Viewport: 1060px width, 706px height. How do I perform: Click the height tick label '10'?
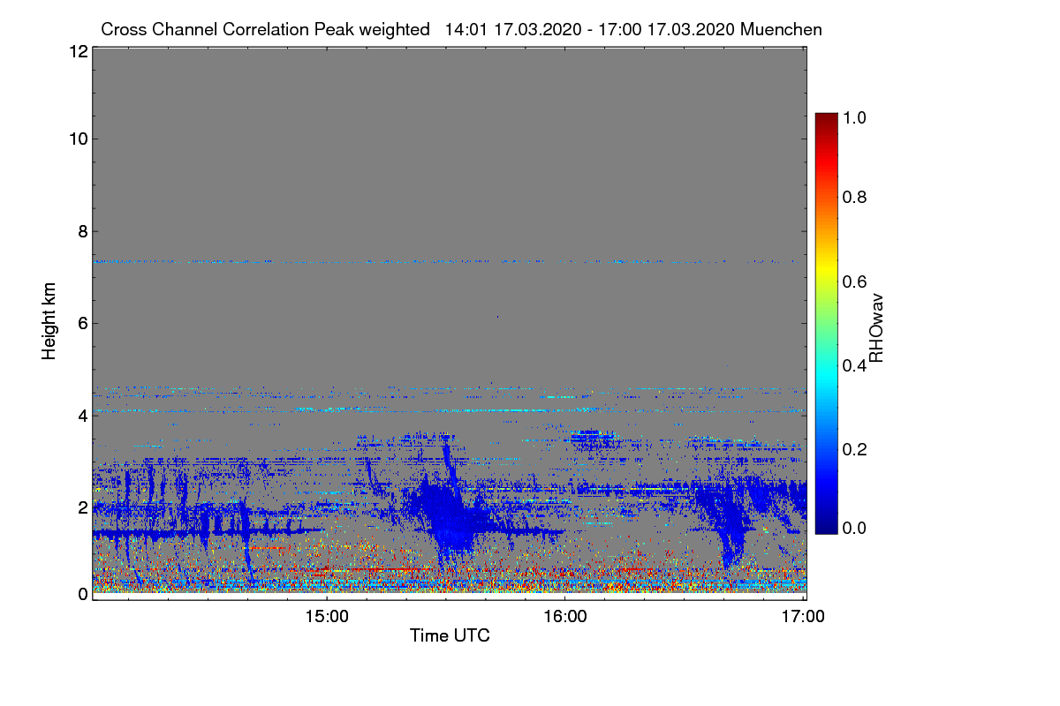coord(77,139)
